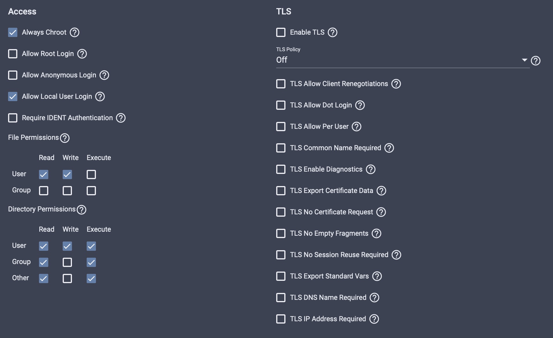Show help for Allow Root Login
This screenshot has width=553, height=338.
[x=82, y=54]
